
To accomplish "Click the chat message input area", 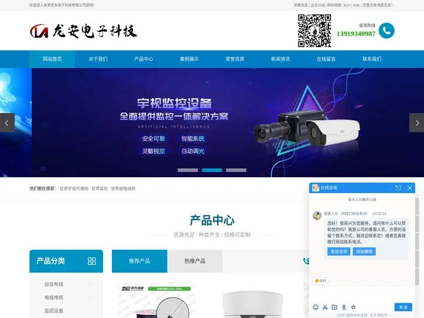I will (362, 294).
